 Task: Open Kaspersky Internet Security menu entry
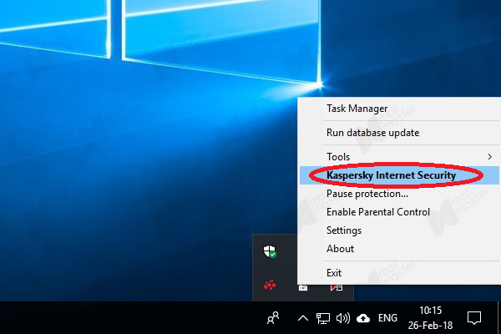point(400,175)
